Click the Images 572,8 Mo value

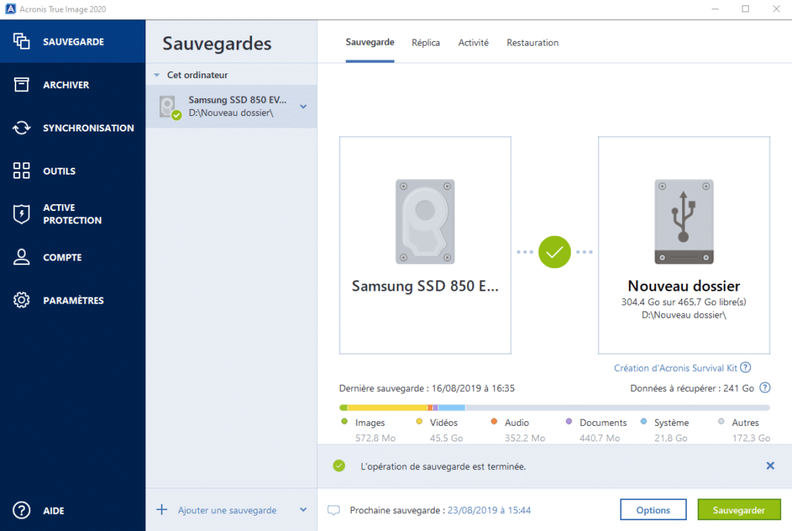click(375, 438)
